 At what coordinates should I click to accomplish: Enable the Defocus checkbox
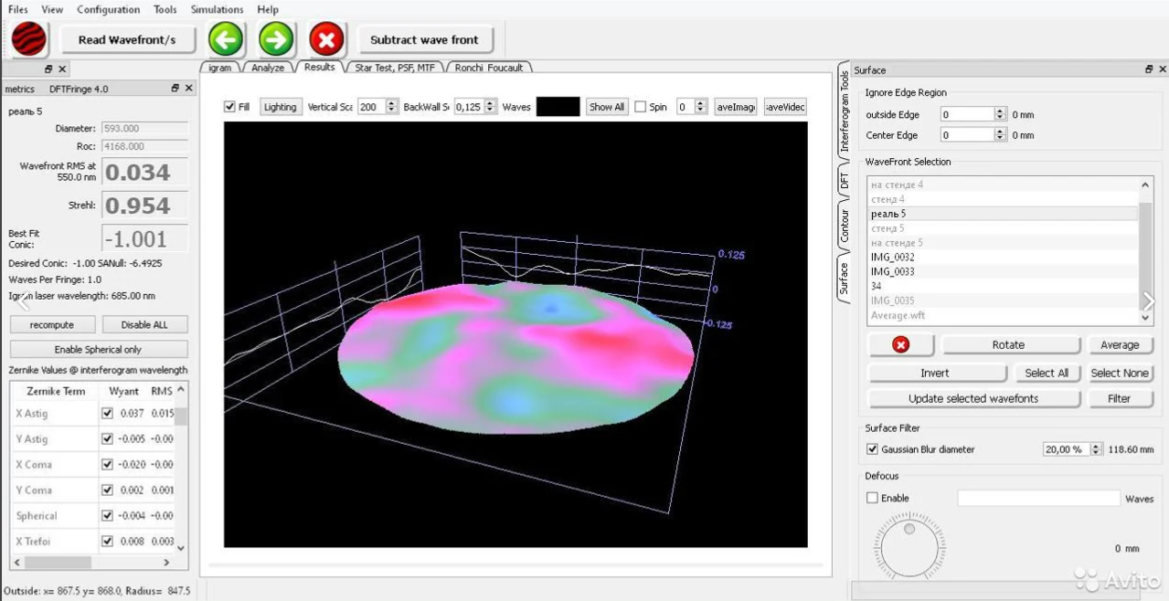(x=872, y=498)
